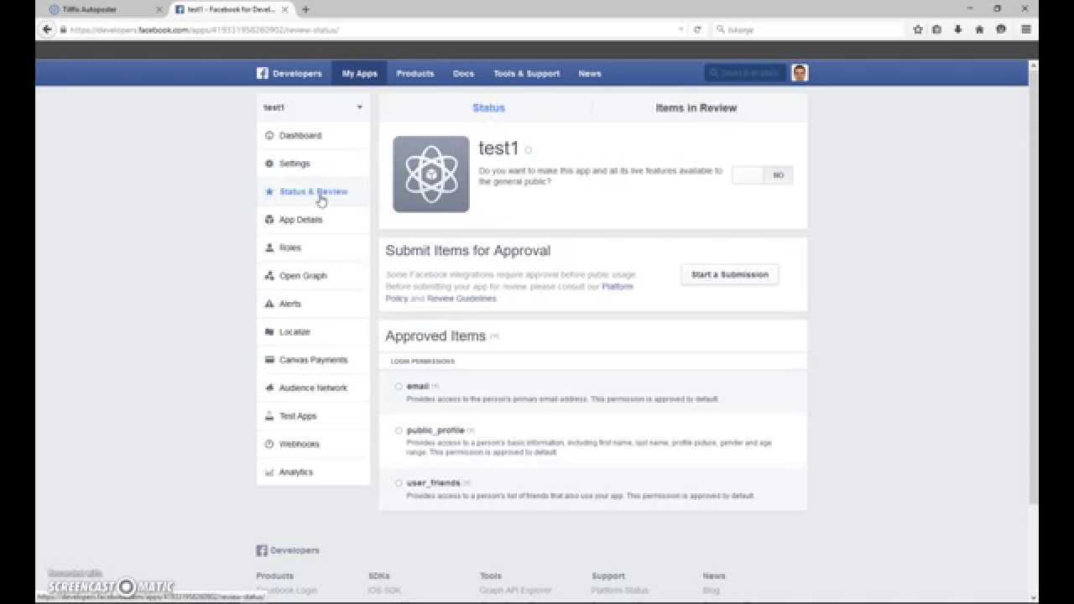1074x604 pixels.
Task: Select the public_profile permission circle
Action: [399, 431]
